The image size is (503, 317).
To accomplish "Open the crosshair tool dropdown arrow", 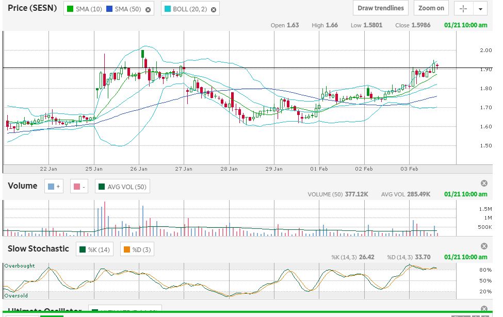I will tap(480, 9).
